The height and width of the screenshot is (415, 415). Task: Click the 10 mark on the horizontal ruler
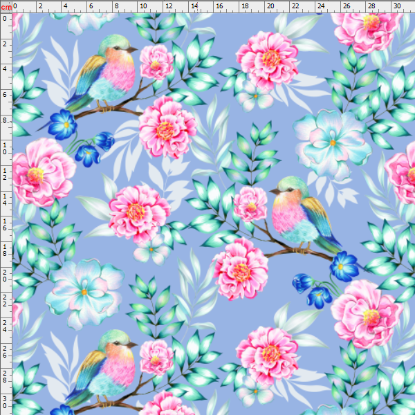143,6
